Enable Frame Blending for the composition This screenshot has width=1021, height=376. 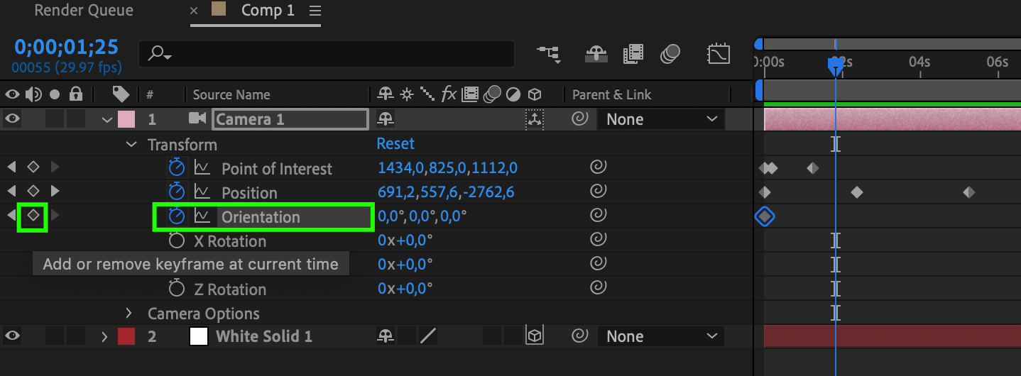(633, 54)
